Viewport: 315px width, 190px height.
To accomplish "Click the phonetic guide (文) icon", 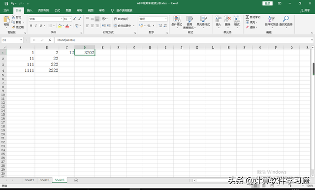I will click(77, 26).
